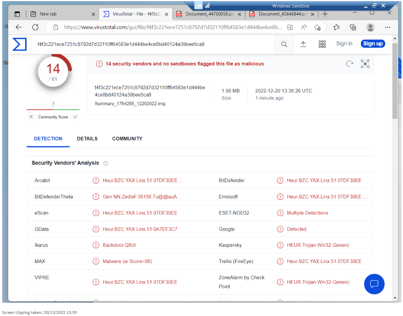Click the ESET-NOD32 Multiple Detections result

(307, 213)
